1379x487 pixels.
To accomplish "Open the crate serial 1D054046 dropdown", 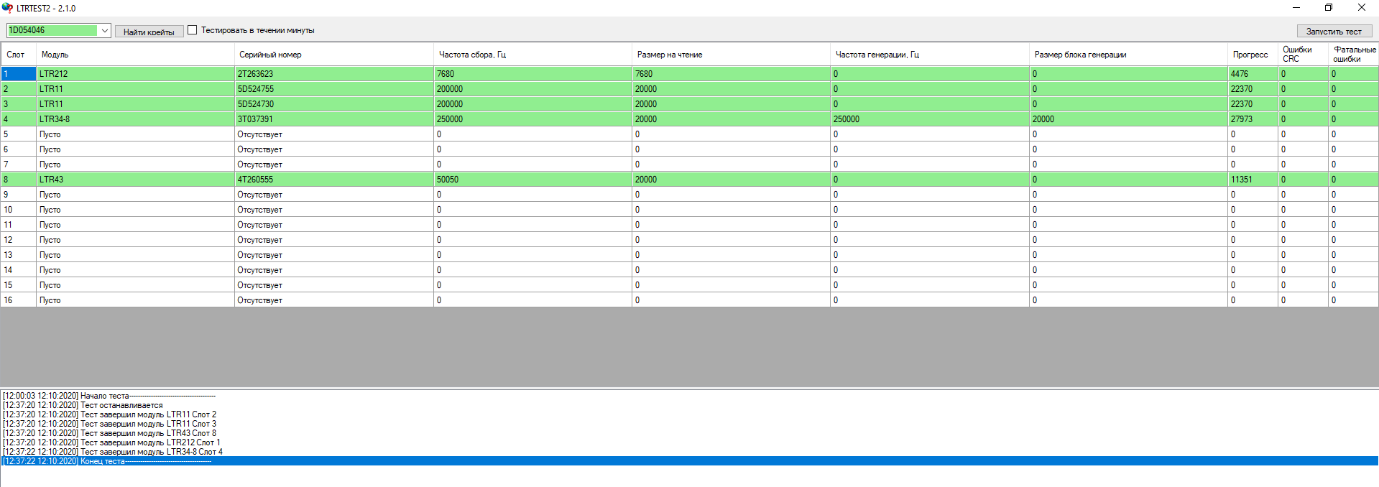I will coord(105,31).
